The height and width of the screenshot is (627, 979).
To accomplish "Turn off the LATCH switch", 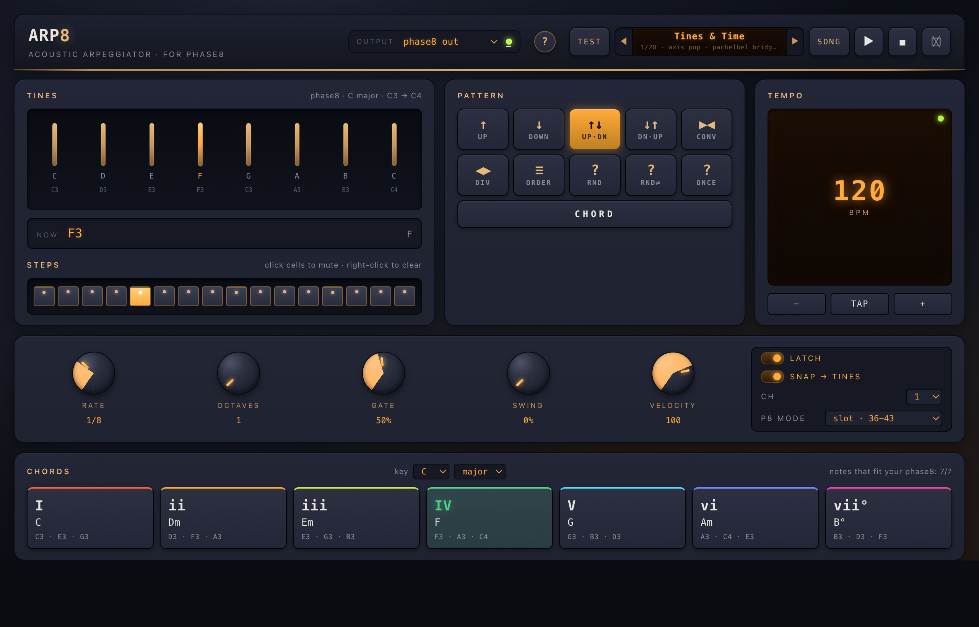I will click(772, 358).
